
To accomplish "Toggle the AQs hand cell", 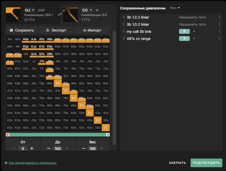I will [x=26, y=39].
